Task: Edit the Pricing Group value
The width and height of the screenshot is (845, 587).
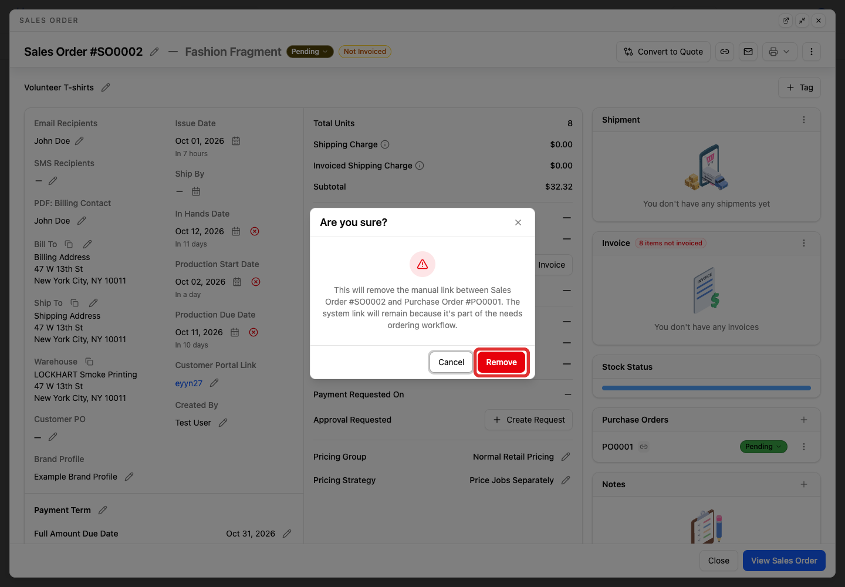Action: (x=566, y=457)
